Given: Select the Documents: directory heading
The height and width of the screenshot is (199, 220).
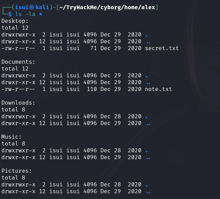Looking at the screenshot, I should click(18, 62).
